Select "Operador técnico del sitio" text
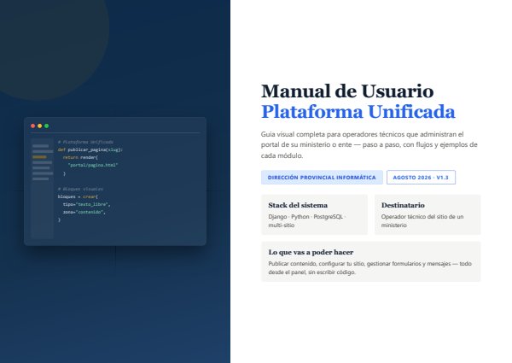This screenshot has height=363, width=512. click(x=422, y=221)
